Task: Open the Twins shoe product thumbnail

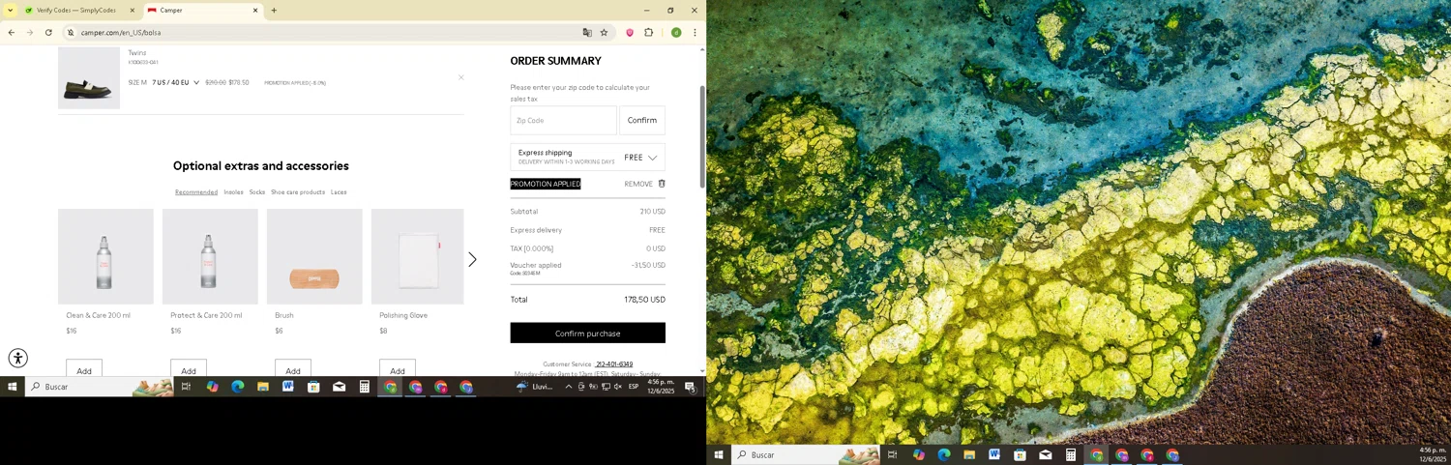Action: (x=89, y=77)
